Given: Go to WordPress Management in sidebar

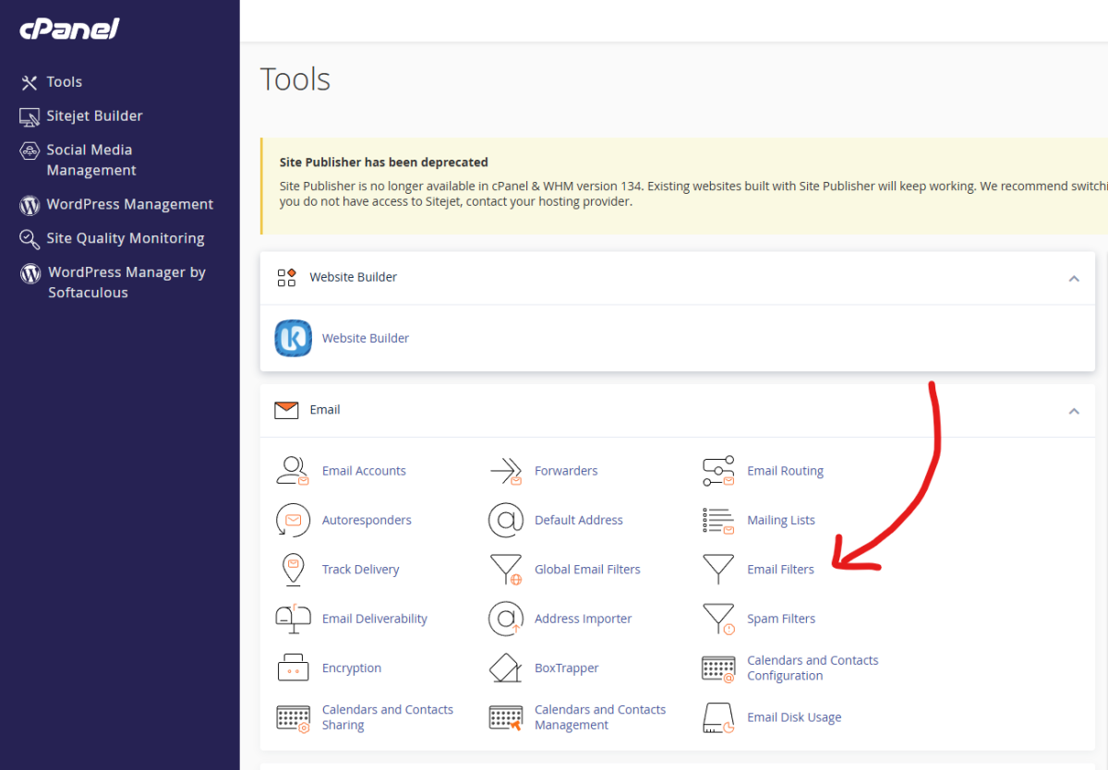Looking at the screenshot, I should tap(129, 204).
